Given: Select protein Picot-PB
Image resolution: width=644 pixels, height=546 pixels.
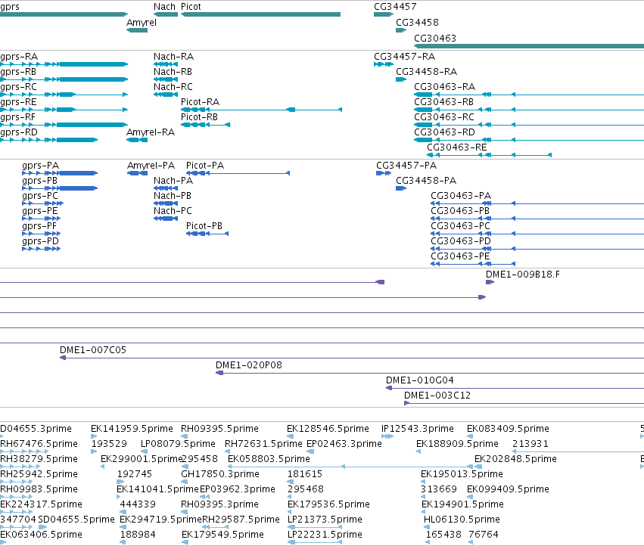Looking at the screenshot, I should [x=207, y=234].
